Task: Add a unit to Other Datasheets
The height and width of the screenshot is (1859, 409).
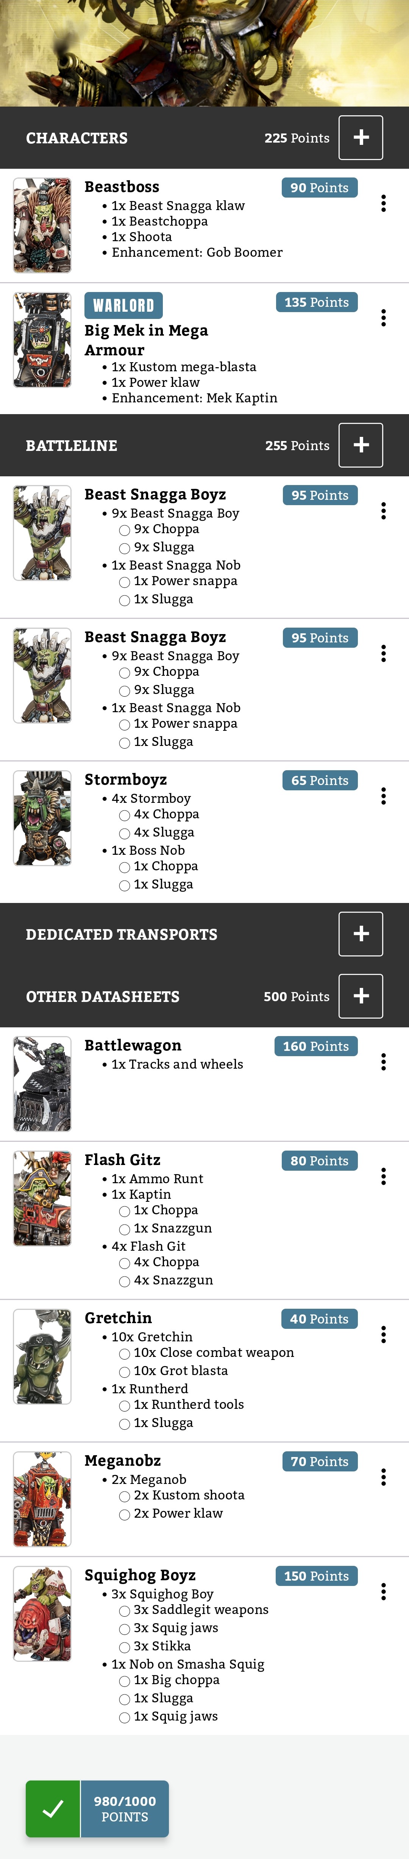Action: [361, 996]
